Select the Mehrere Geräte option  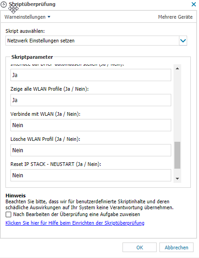tap(175, 17)
